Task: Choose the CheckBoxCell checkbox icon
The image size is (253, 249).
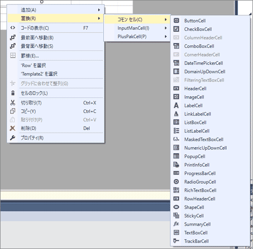Action: pos(176,29)
